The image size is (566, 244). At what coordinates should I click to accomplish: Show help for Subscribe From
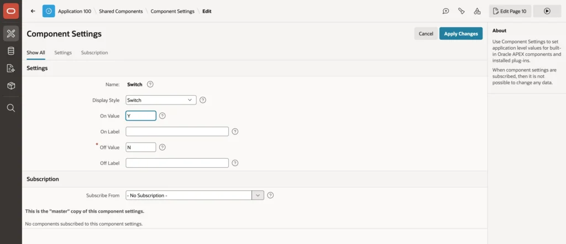[x=270, y=195]
